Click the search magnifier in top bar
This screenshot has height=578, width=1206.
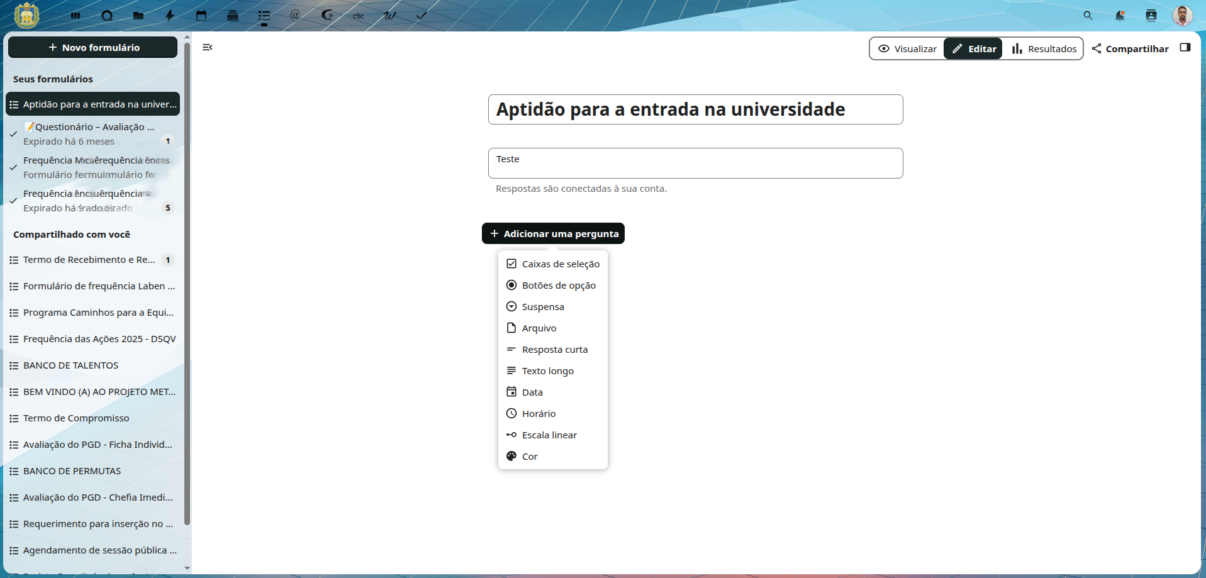[1088, 16]
